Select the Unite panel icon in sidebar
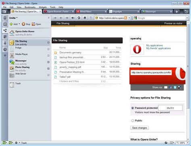The image size is (191, 146). click(5, 31)
